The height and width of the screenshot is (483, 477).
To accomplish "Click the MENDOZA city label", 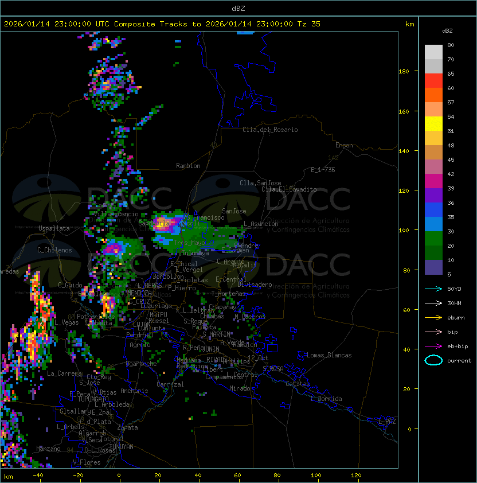I will (139, 293).
